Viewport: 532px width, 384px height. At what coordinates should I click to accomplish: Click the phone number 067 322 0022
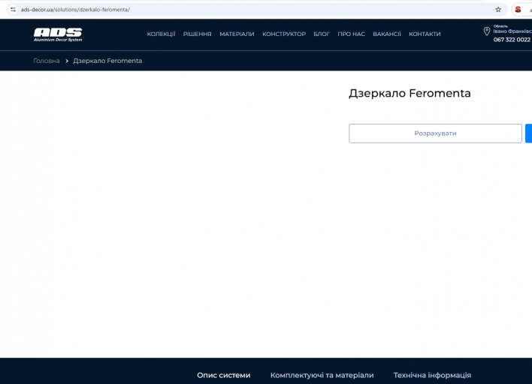coord(512,40)
